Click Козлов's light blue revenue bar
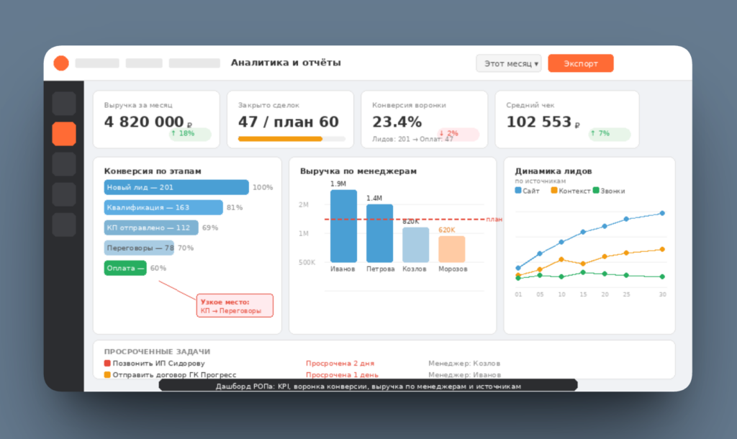This screenshot has height=439, width=737. pos(415,245)
